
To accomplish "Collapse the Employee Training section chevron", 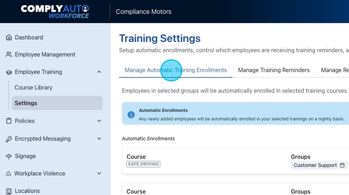I will click(99, 72).
